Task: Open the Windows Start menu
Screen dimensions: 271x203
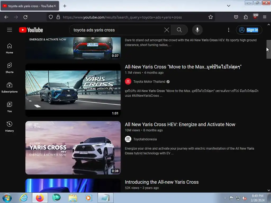Action: tap(7, 198)
